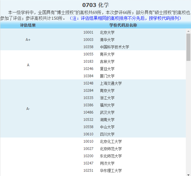This screenshot has height=176, width=191.
Task: Click school code 10246
Action: 88,69
